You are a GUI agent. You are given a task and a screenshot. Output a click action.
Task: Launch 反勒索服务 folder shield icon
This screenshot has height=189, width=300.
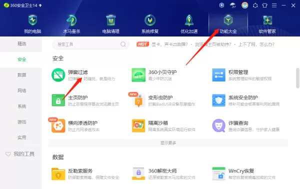58,173
